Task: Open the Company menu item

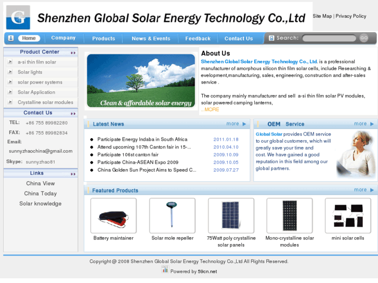Action: click(x=63, y=38)
